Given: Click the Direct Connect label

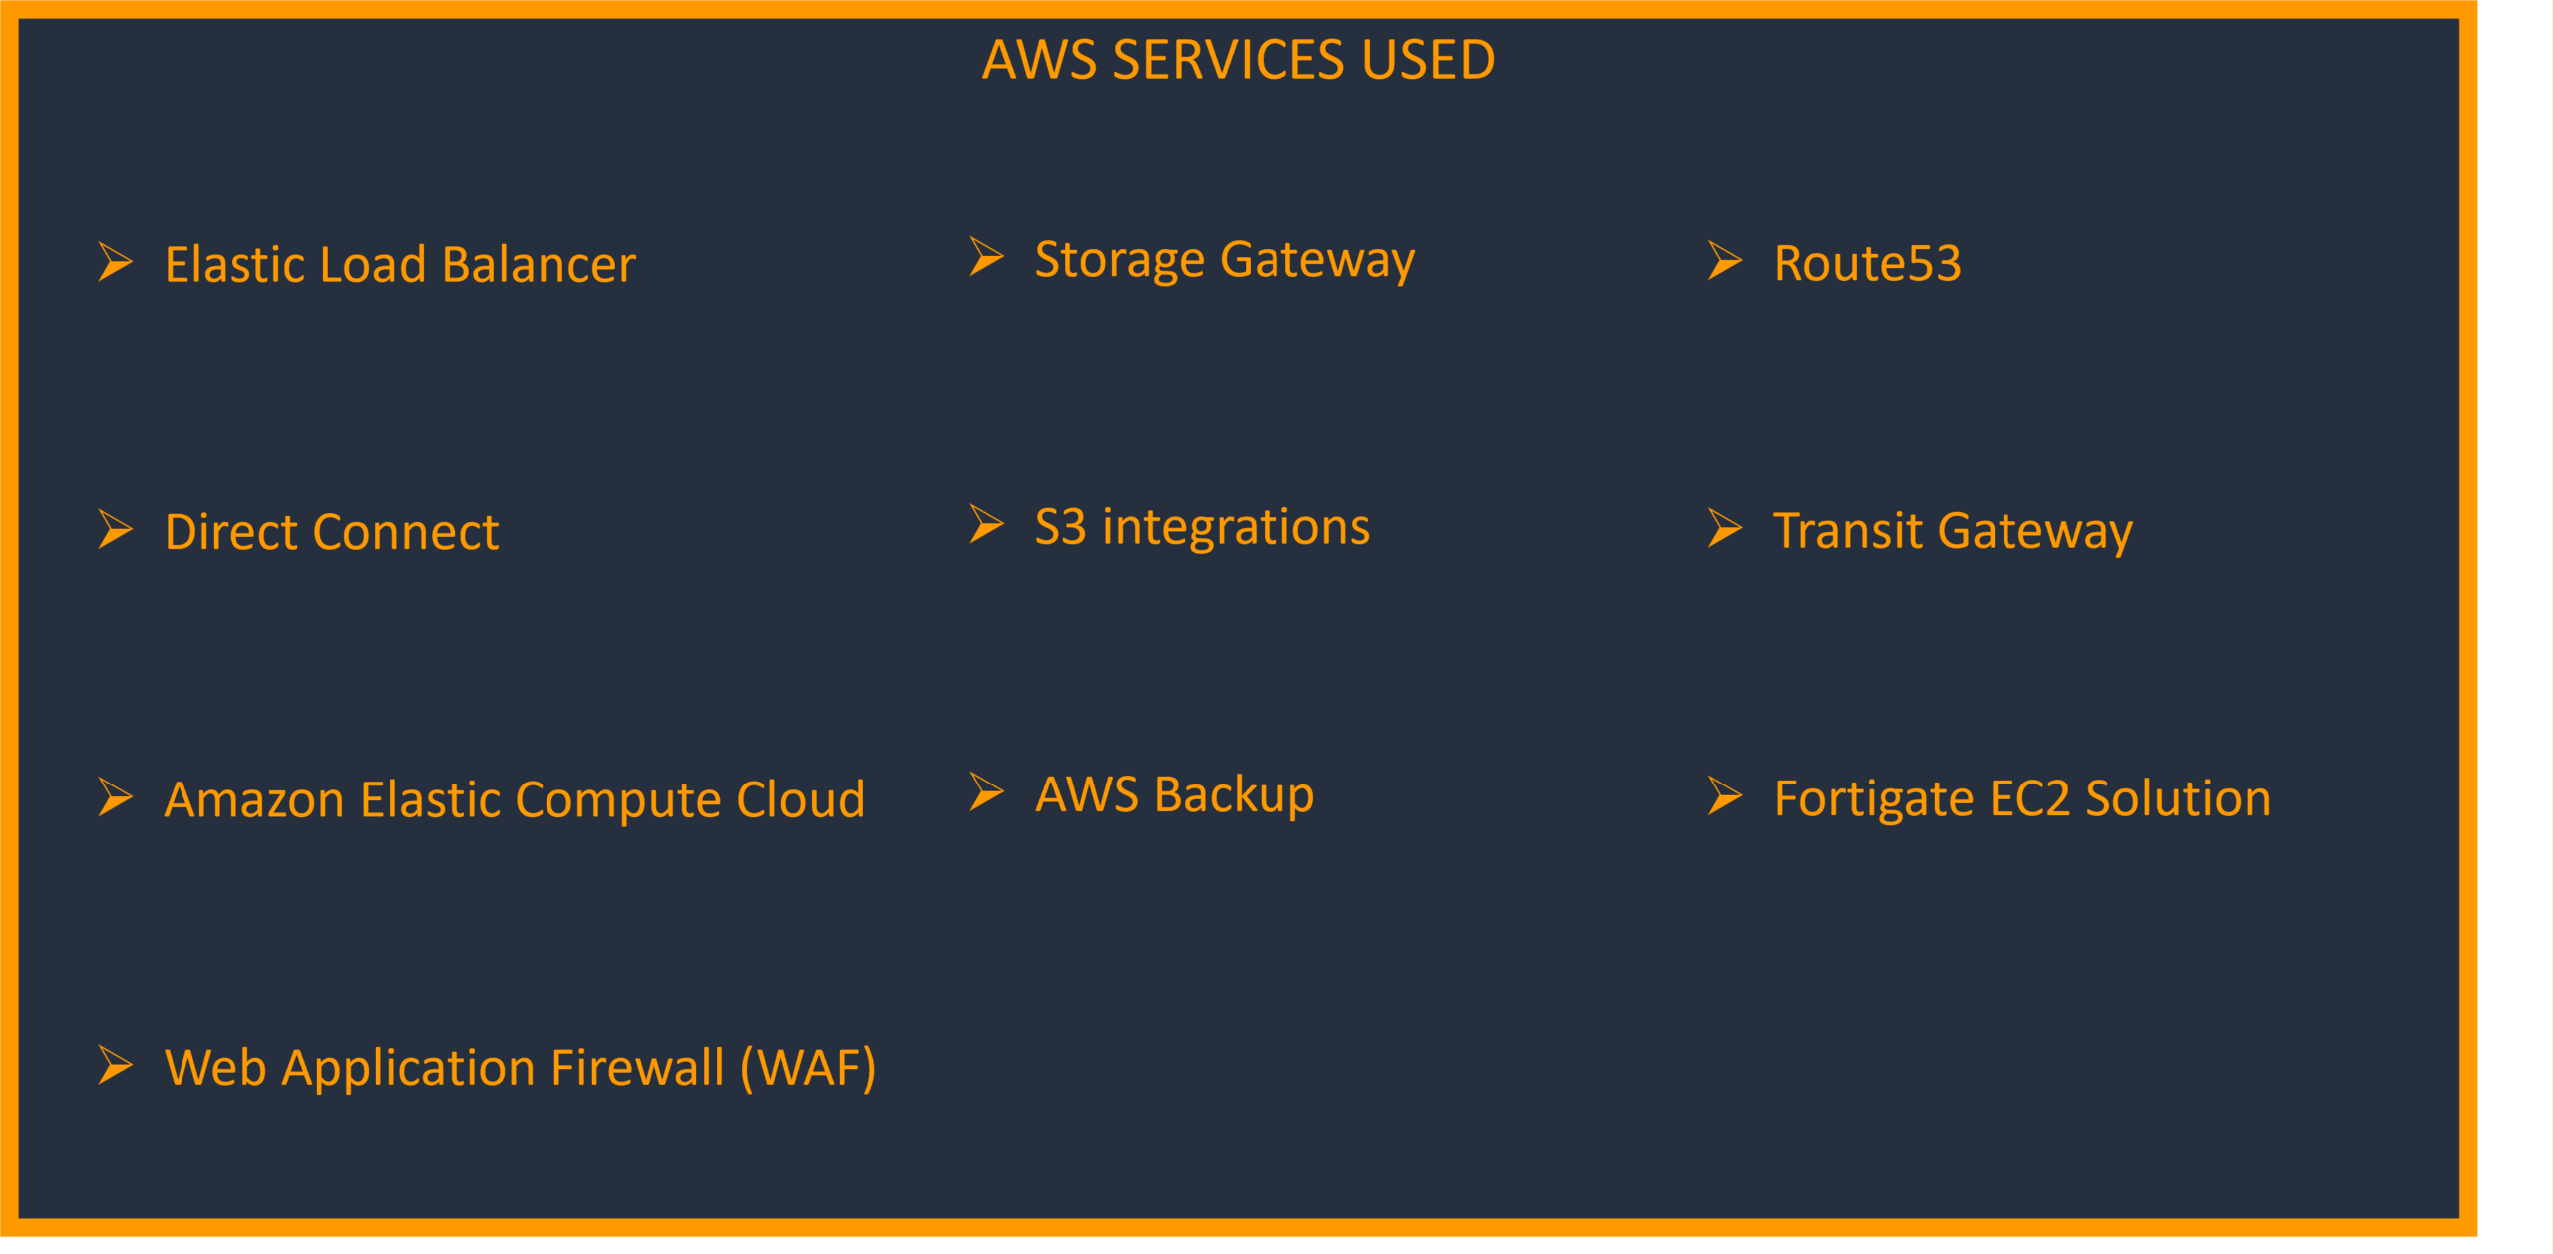Looking at the screenshot, I should 331,531.
